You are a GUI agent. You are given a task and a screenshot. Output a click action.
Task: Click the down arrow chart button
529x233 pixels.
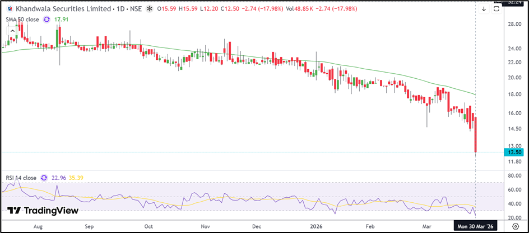click(484, 9)
